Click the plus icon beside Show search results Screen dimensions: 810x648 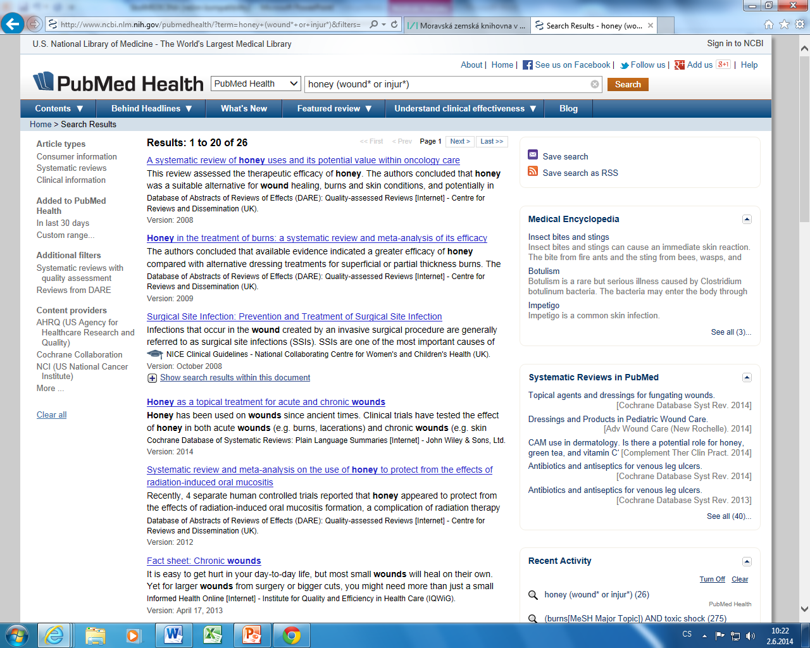(x=152, y=378)
